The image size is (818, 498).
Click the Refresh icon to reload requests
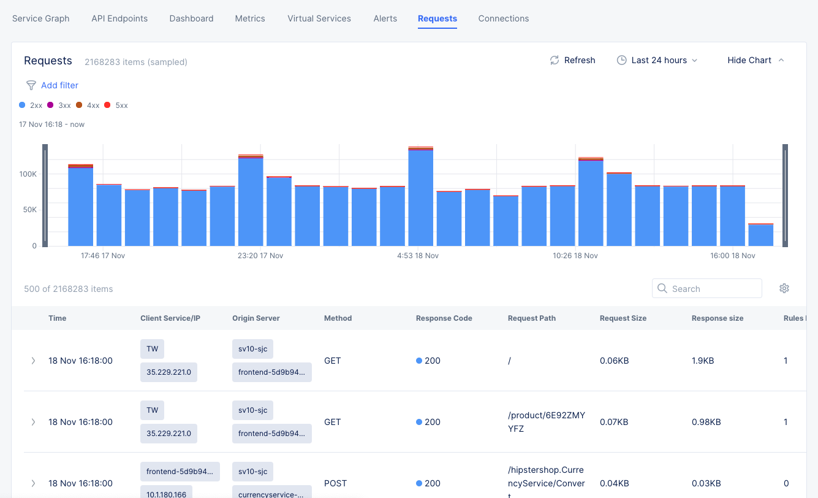tap(555, 59)
